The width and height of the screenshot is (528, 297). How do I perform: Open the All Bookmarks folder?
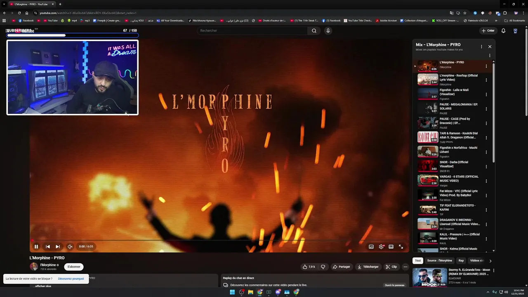515,20
